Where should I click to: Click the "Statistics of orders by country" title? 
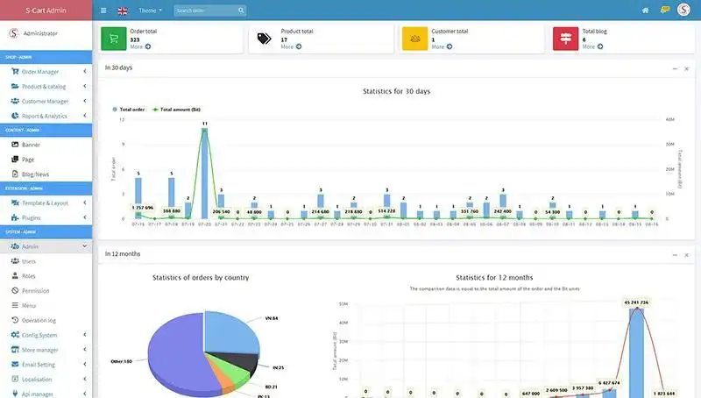click(x=201, y=277)
